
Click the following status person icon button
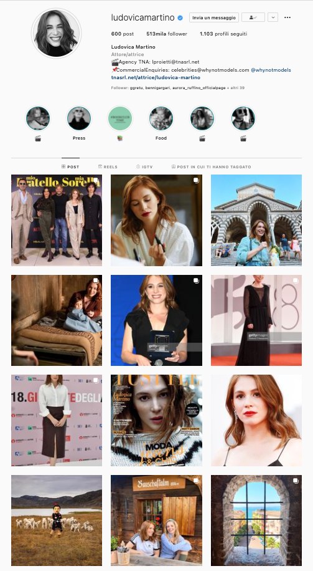253,17
